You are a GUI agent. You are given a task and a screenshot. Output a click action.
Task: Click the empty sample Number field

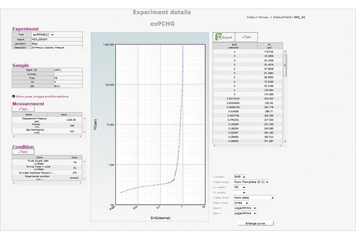pos(68,74)
